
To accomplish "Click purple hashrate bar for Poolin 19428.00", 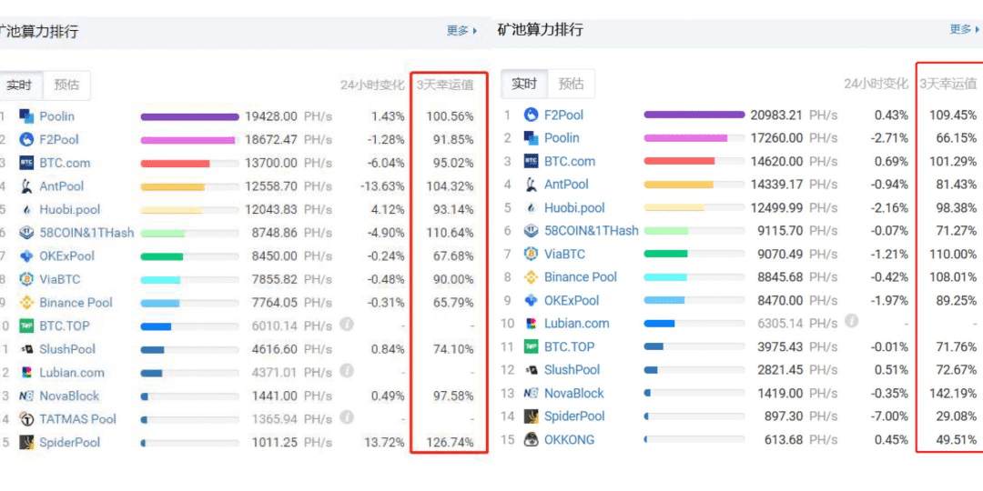I will (190, 117).
